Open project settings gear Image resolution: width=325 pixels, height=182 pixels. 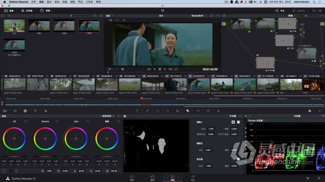click(x=319, y=178)
